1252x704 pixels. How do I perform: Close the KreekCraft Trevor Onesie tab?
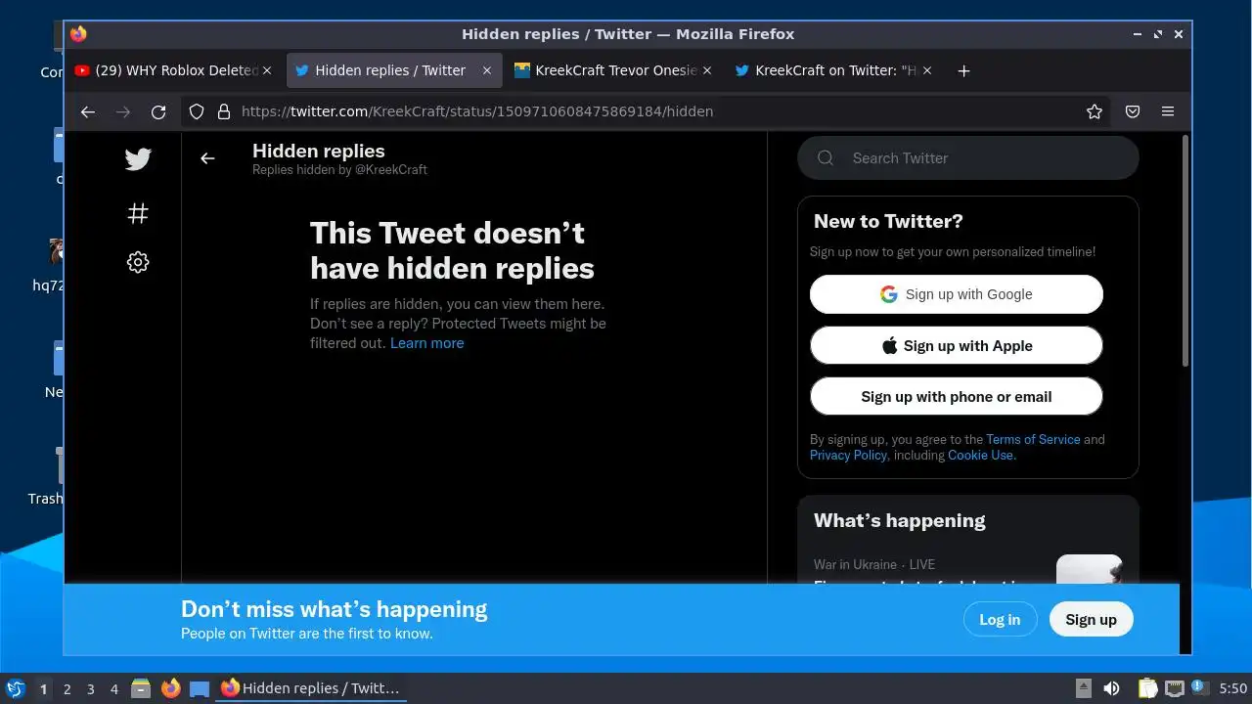[x=707, y=70]
